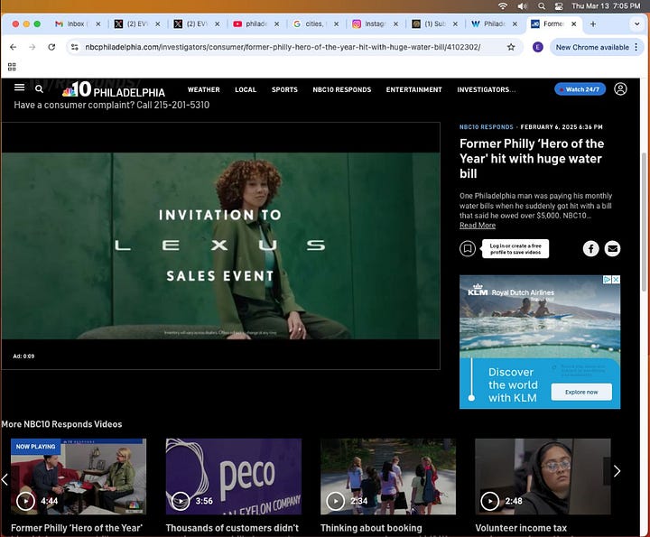The image size is (650, 537).
Task: Open Sports section
Action: [x=284, y=89]
